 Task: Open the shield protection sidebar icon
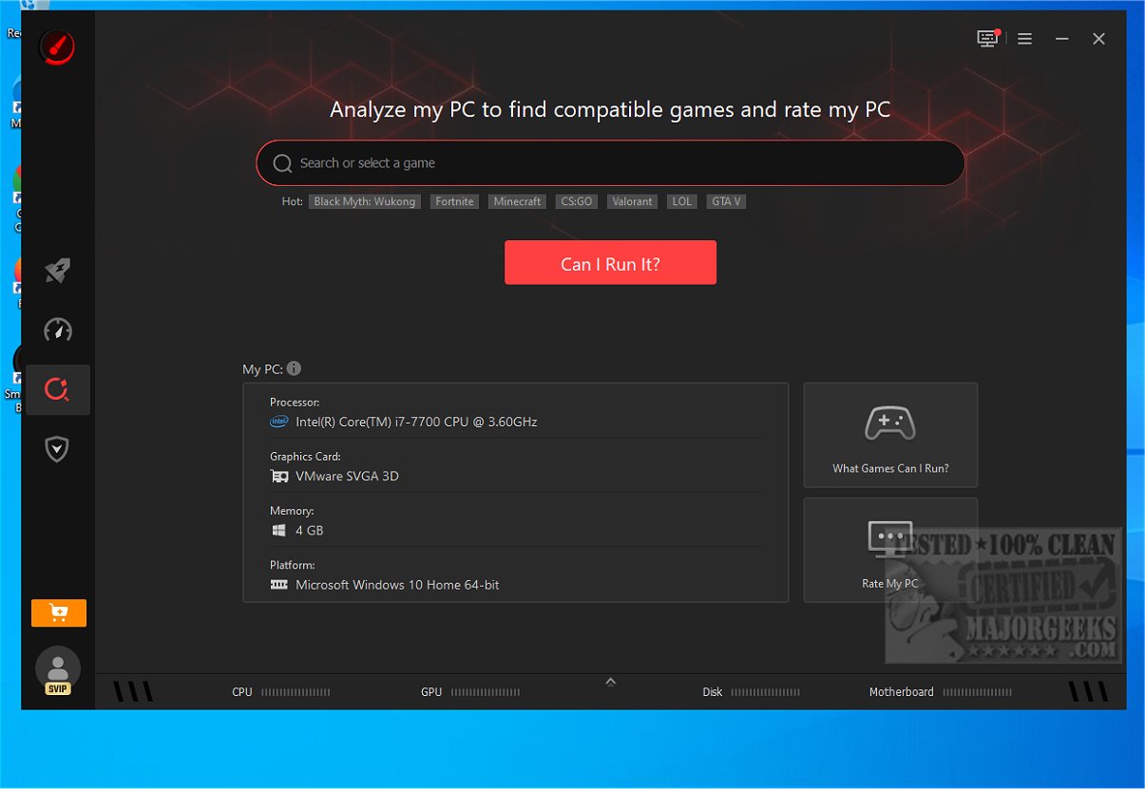click(x=58, y=448)
